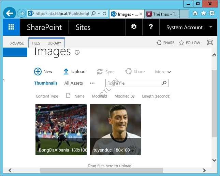Click the info icon beside Images title
220x176 pixels.
77,52
